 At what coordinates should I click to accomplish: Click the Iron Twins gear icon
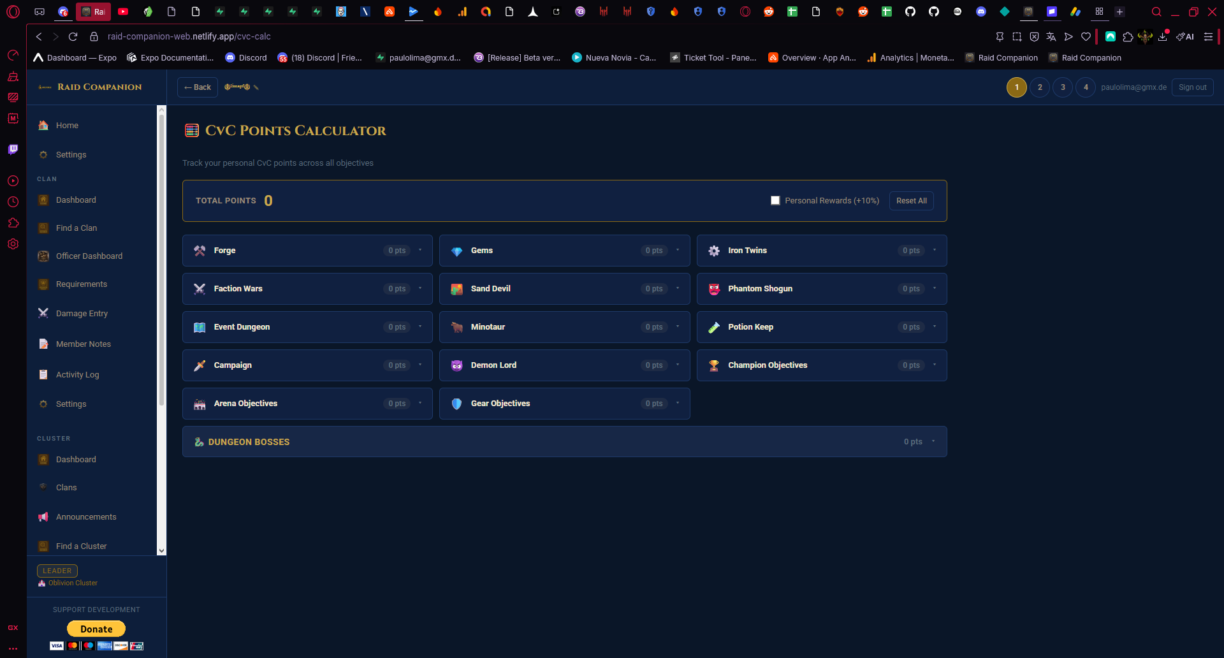tap(714, 251)
